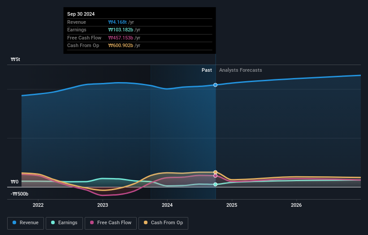Toggle the Earnings legend series
368x235 pixels.
coord(64,223)
